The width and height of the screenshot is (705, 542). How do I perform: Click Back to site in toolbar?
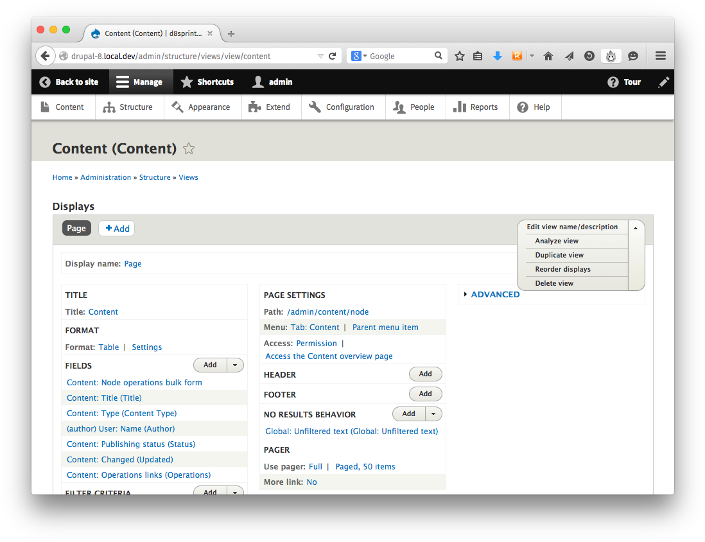click(x=69, y=82)
